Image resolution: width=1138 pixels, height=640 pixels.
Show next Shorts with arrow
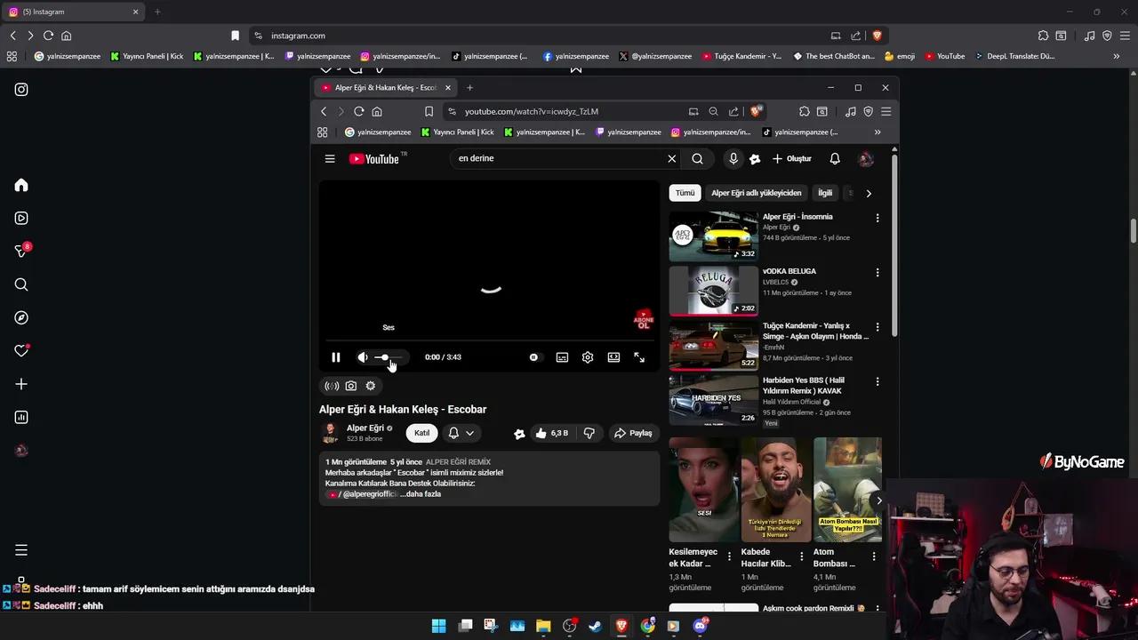(879, 500)
